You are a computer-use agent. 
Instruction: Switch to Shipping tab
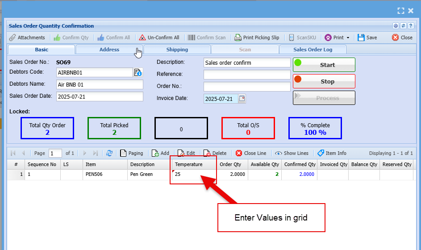[x=177, y=50]
